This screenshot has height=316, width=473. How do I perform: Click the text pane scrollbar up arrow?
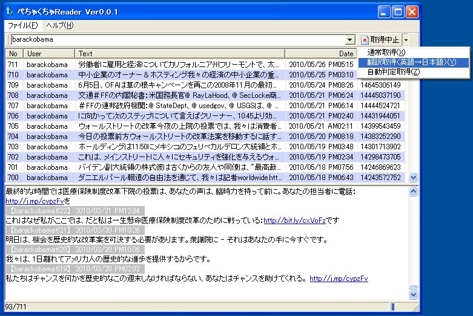click(413, 191)
